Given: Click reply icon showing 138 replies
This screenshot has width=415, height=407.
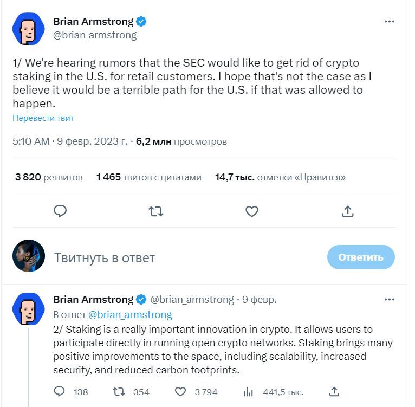Looking at the screenshot, I should [x=61, y=391].
